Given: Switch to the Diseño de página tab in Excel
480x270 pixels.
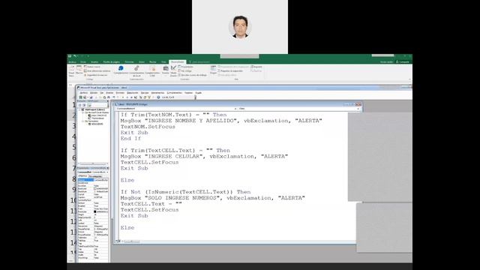Looking at the screenshot, I should pos(112,62).
